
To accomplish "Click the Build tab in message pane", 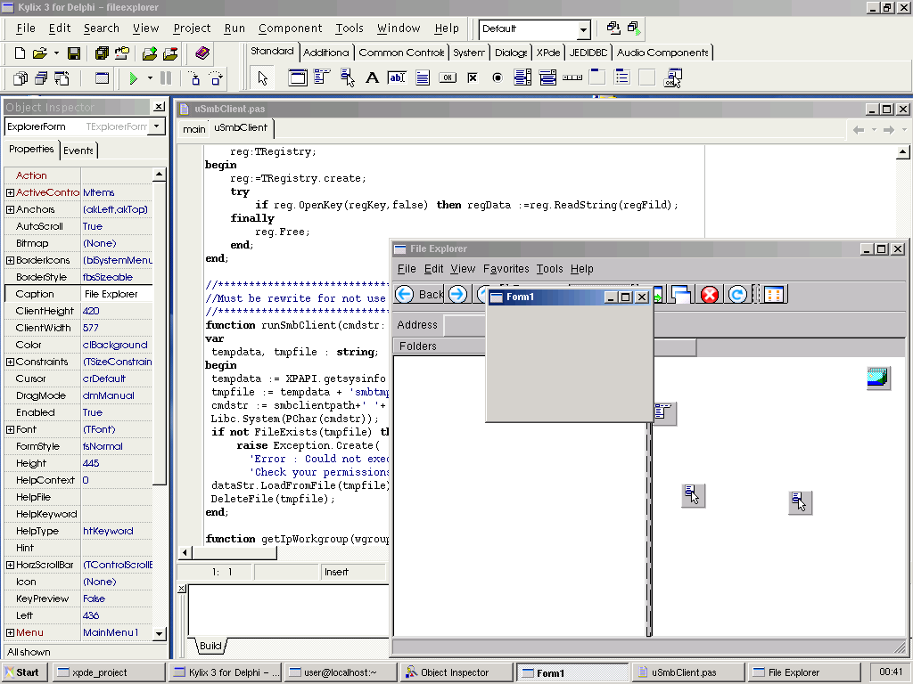I will [x=210, y=646].
